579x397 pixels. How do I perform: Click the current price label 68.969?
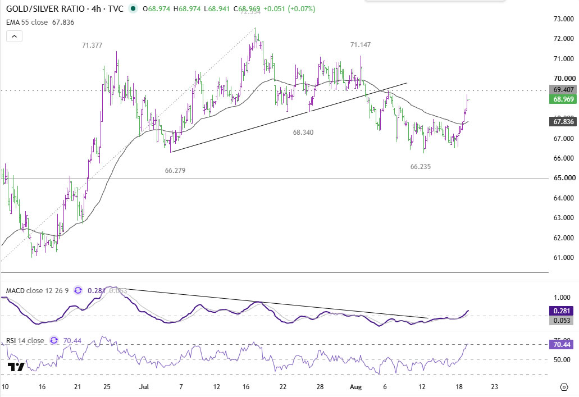tap(563, 99)
